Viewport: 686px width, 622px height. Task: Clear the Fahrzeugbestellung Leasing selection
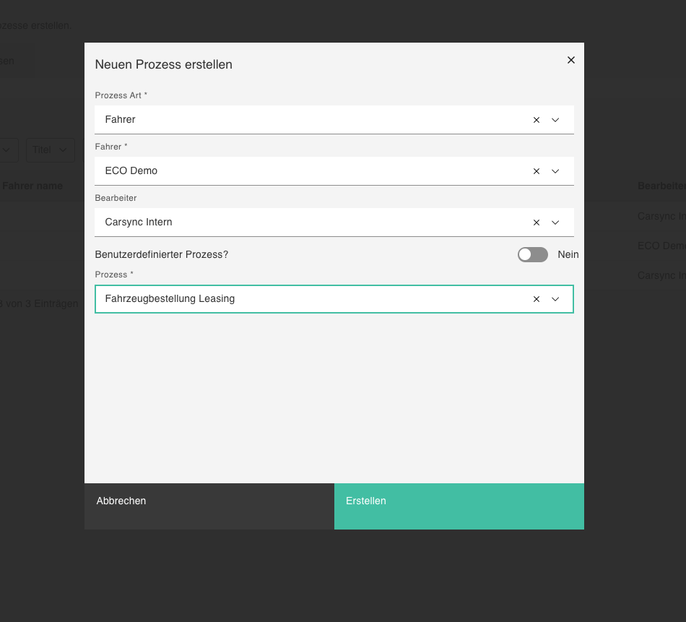click(x=537, y=299)
